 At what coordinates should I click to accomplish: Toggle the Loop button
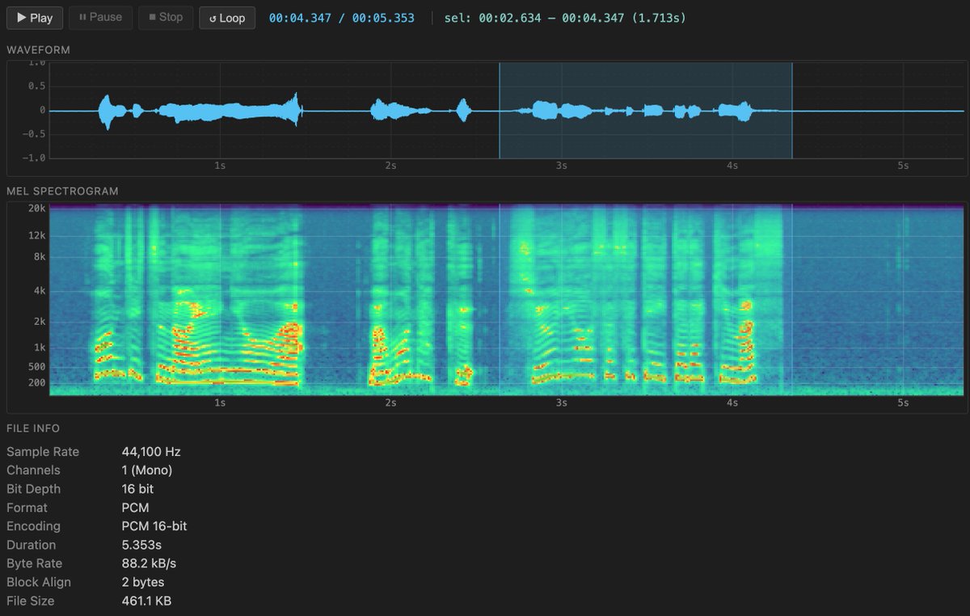coord(227,18)
